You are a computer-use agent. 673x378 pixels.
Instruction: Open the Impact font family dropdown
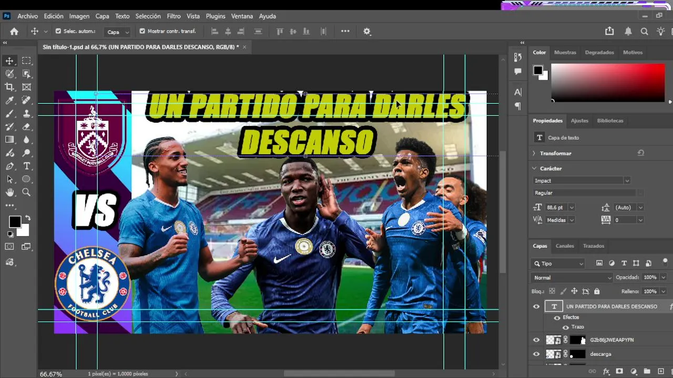pyautogui.click(x=582, y=181)
